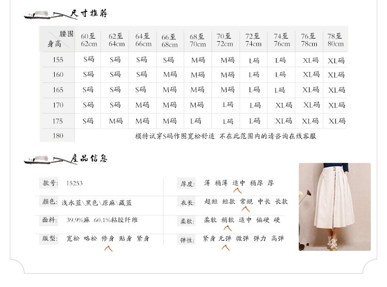
Task: Click the 弹性 label
Action: (187, 240)
